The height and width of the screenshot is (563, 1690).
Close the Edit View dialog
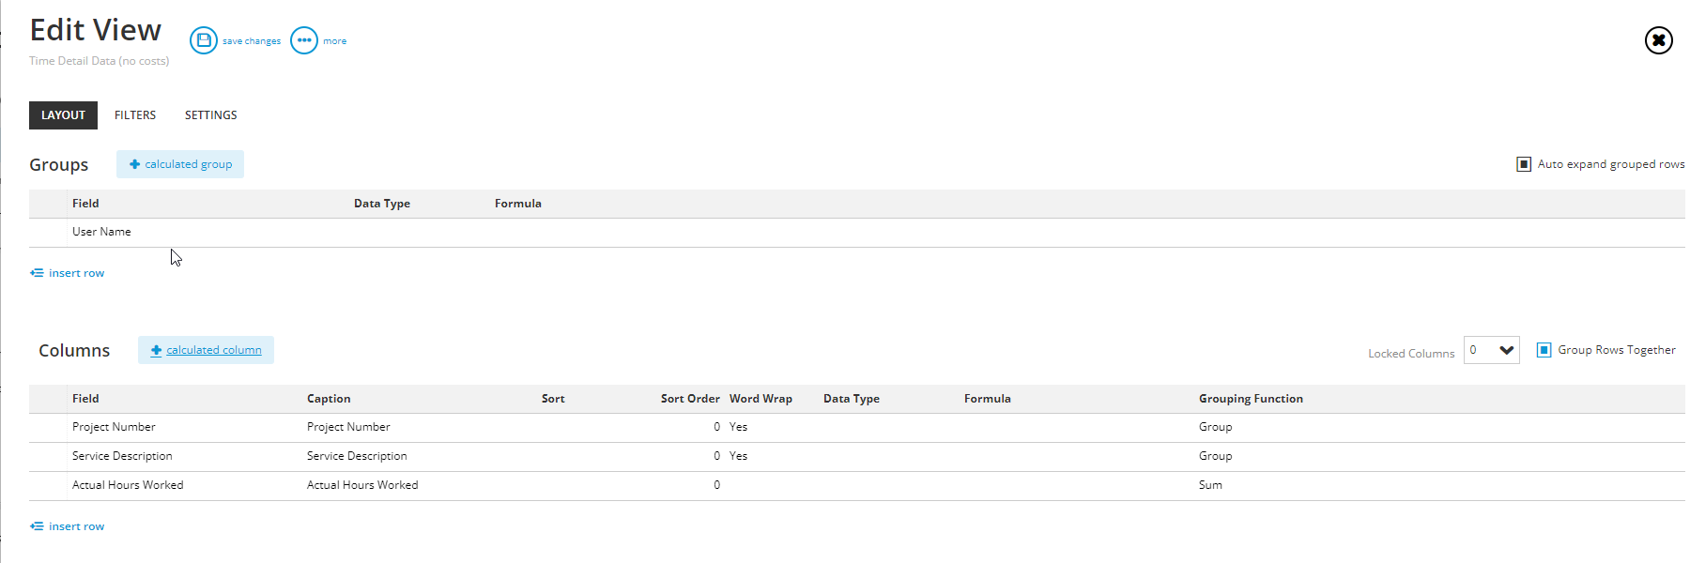point(1659,40)
